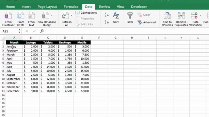The image size is (209, 117).
Task: Click the confirm checkmark in formula bar
Action: [x=34, y=31]
